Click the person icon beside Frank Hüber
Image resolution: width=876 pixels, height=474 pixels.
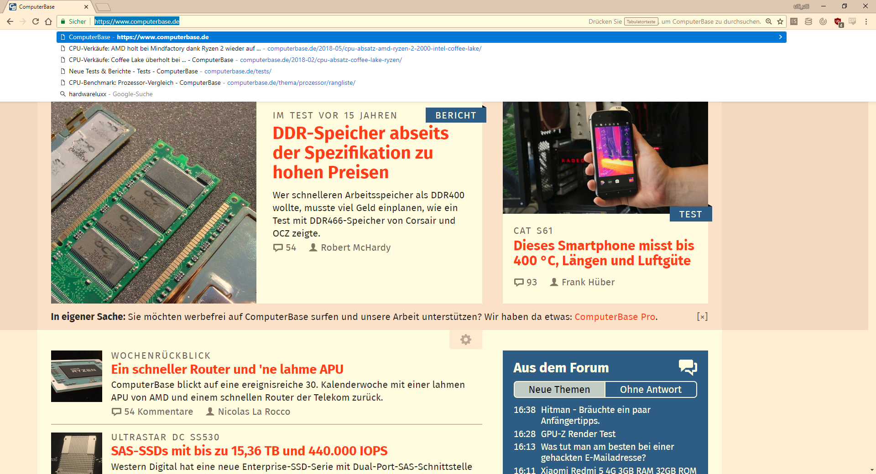[554, 282]
